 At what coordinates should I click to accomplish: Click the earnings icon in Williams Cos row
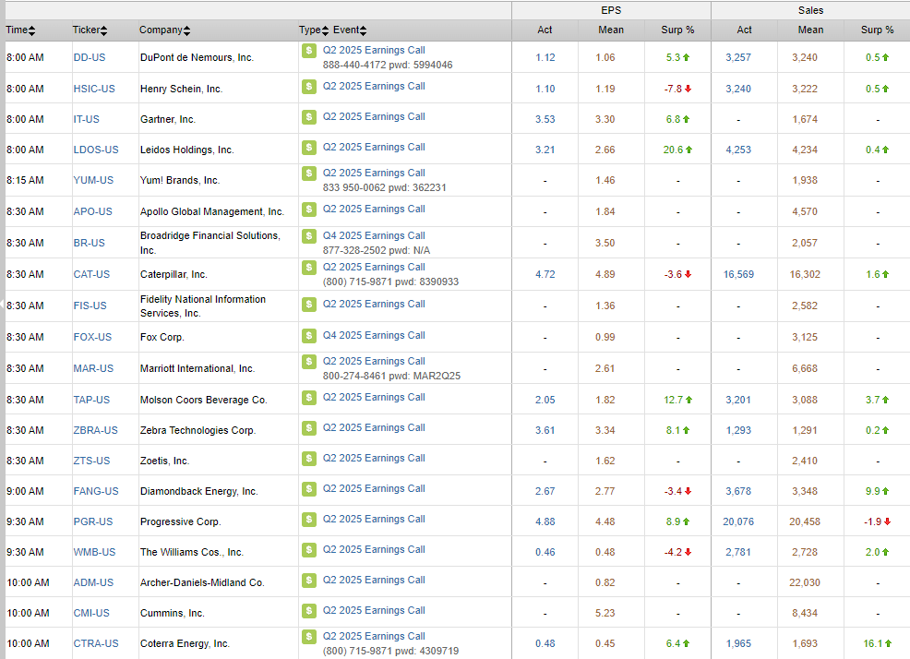point(309,550)
